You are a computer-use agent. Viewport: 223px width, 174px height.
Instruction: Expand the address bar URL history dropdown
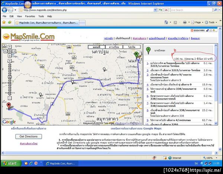click(155, 10)
